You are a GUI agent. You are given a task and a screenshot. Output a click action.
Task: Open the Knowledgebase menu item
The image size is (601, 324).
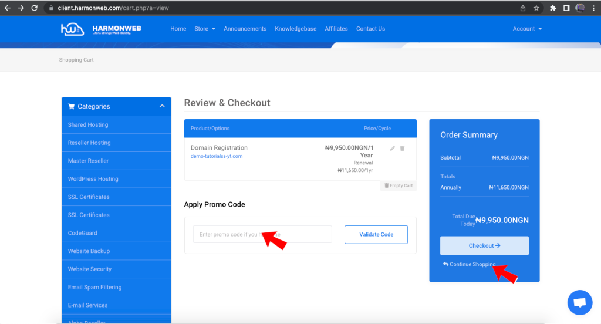tap(296, 29)
